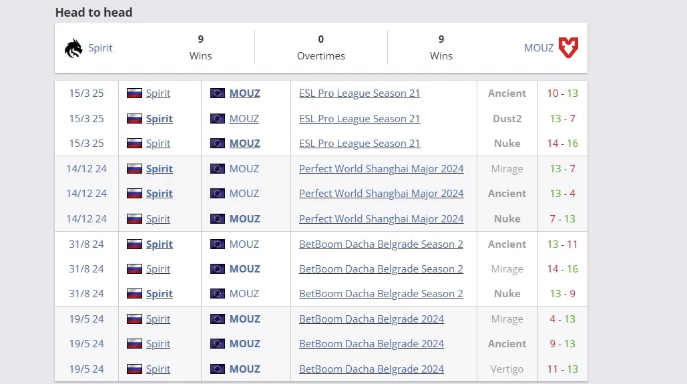
Task: Click MOUZ text in Nuke 13 - 9 row
Action: click(x=244, y=294)
